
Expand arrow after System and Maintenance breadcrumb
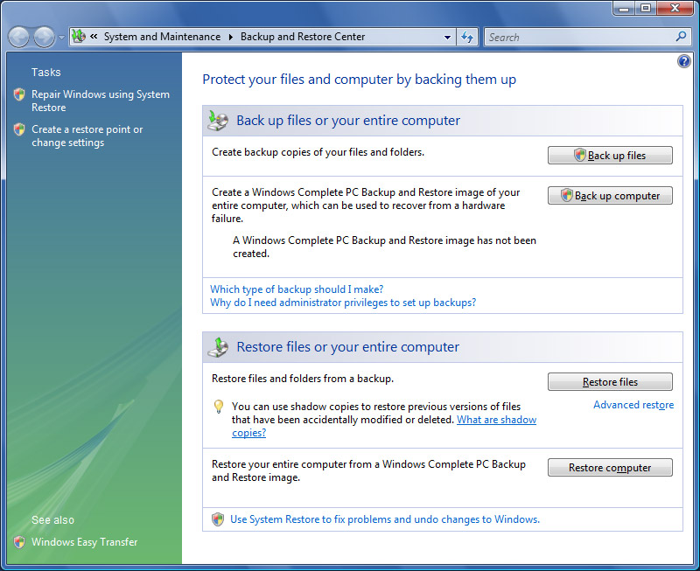point(231,37)
